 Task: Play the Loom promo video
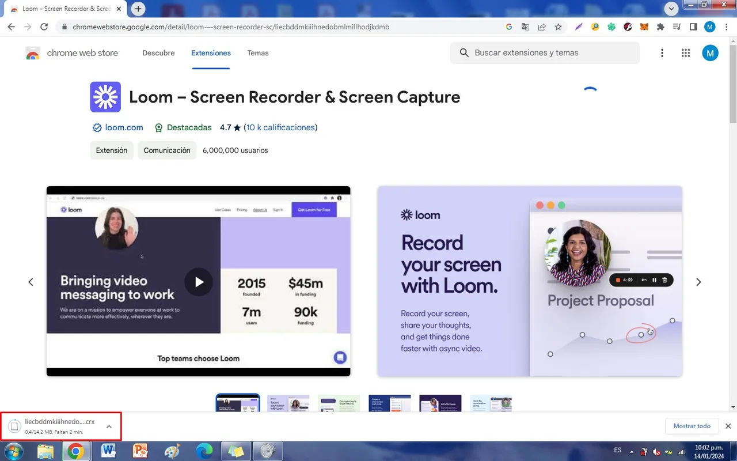pyautogui.click(x=199, y=282)
